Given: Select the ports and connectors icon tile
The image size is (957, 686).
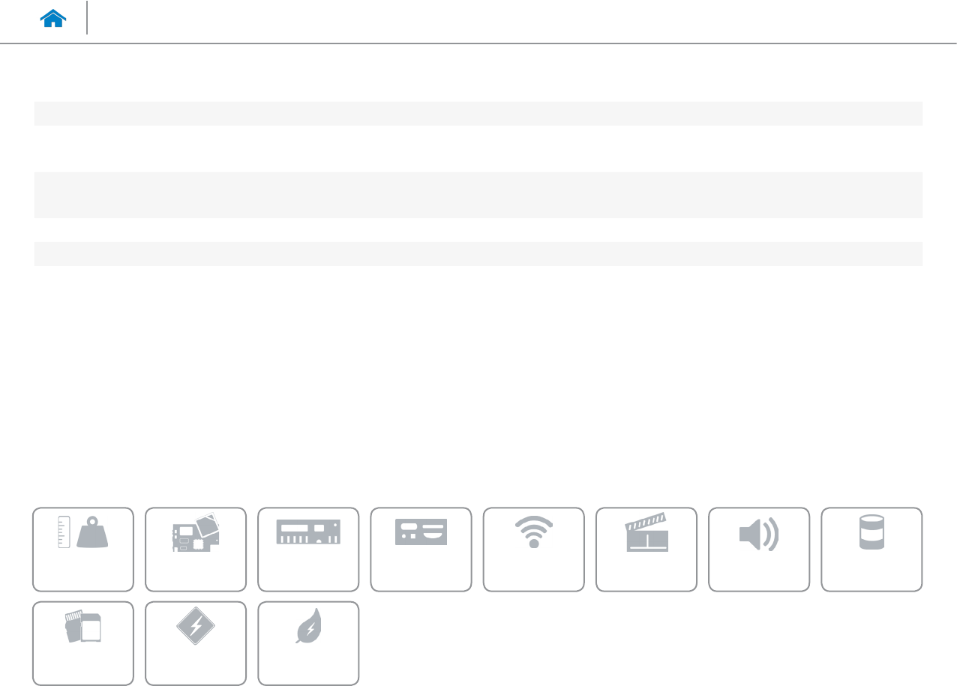Looking at the screenshot, I should (x=421, y=550).
